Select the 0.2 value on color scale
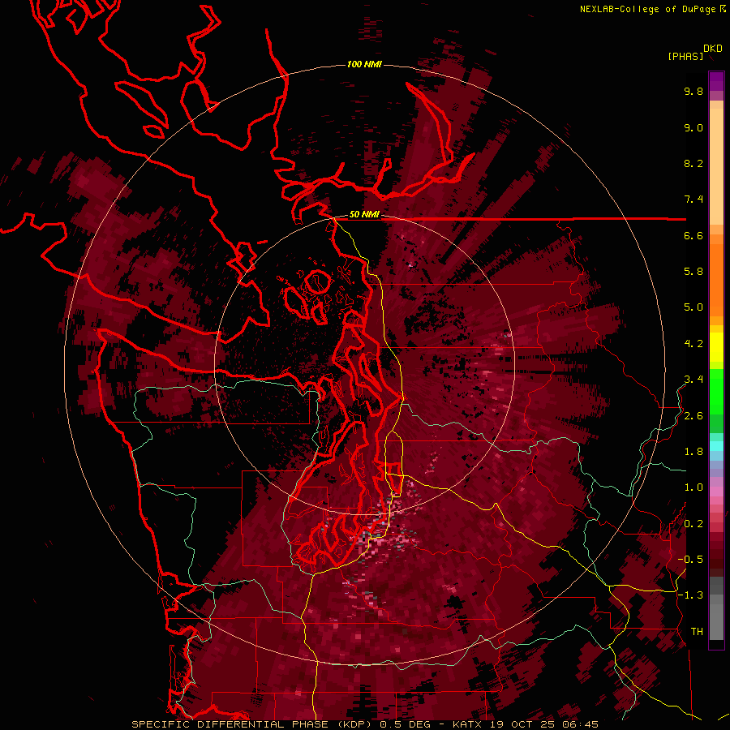Viewport: 730px width, 730px height. (693, 524)
